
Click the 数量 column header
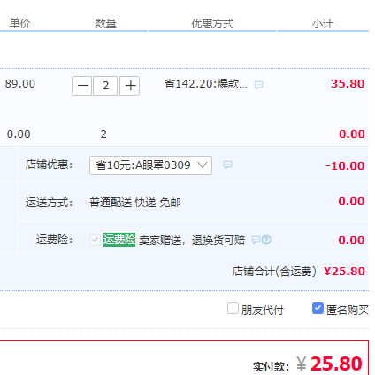[105, 23]
